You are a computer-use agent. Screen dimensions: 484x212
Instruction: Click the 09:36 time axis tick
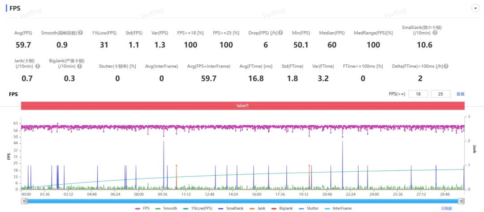coord(162,195)
